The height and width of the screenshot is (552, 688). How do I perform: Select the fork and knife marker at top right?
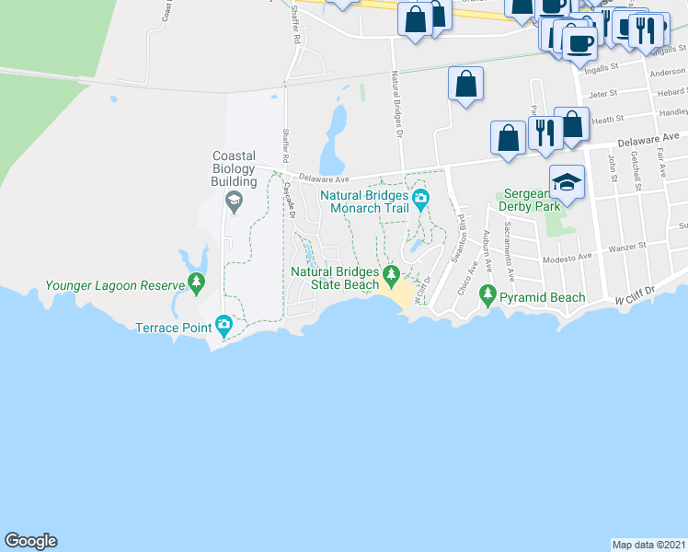647,34
